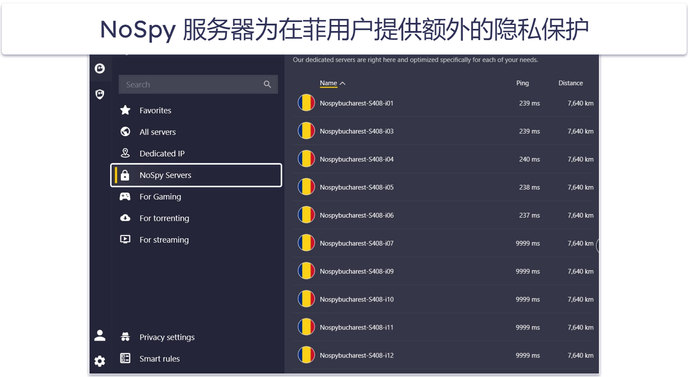
Task: Click the 238 ms ping value
Action: click(x=529, y=187)
